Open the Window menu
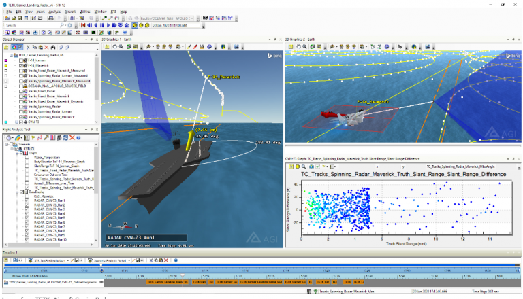This screenshot has width=523, height=299. (x=100, y=12)
